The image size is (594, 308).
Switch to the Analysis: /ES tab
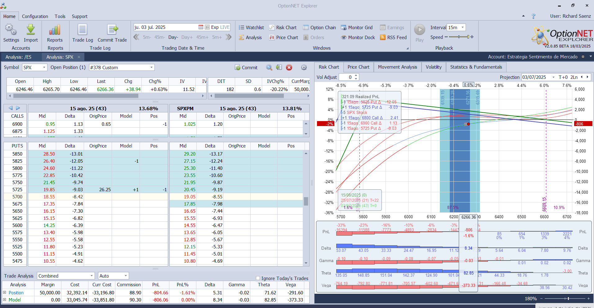[x=18, y=57]
